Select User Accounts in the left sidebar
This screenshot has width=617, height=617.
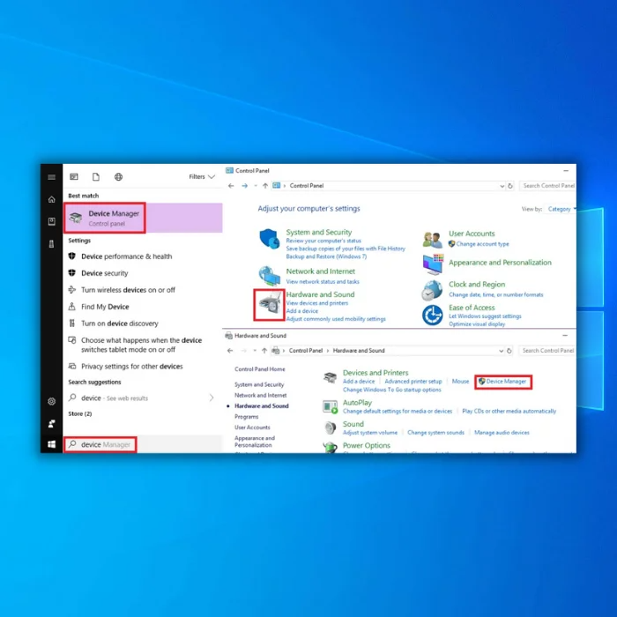[x=252, y=427]
